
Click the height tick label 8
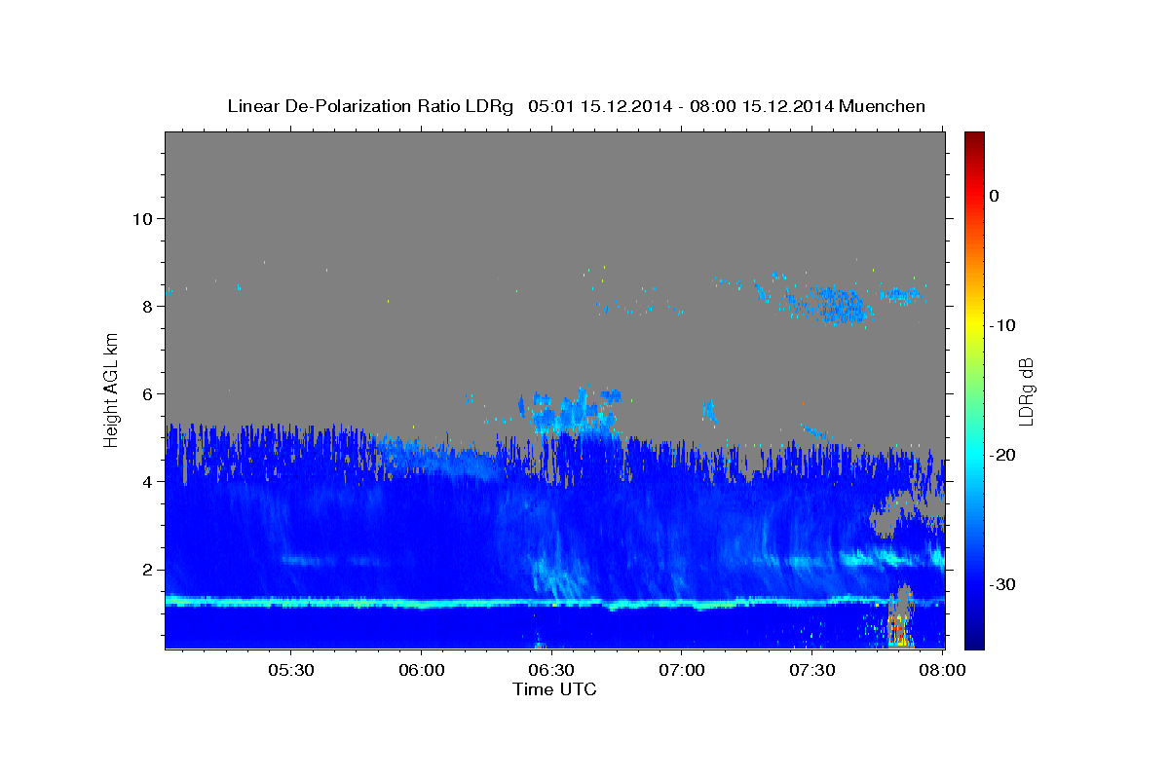click(x=146, y=306)
